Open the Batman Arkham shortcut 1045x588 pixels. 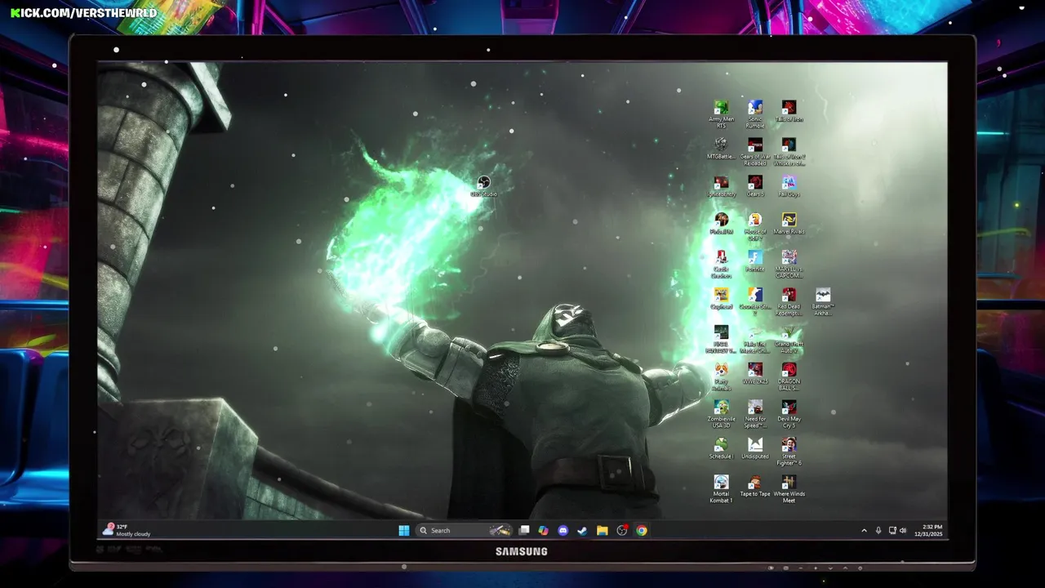click(823, 301)
